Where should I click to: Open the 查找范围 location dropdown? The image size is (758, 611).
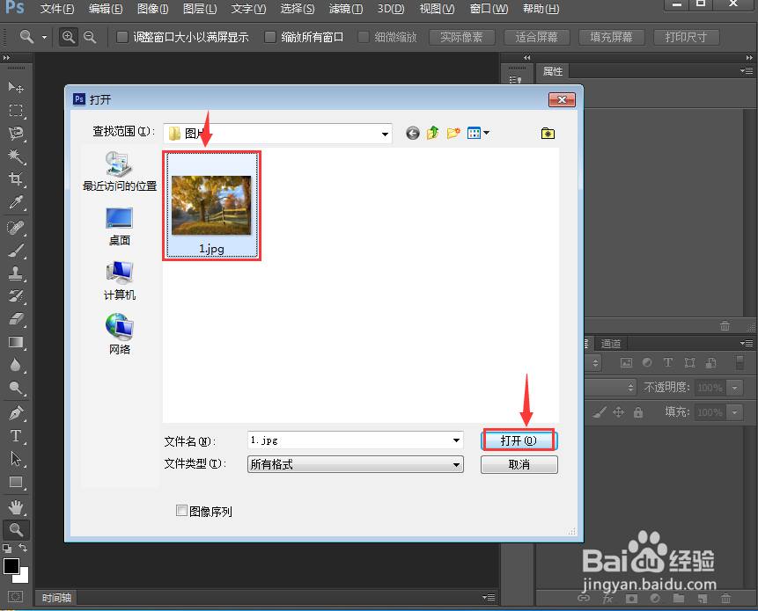point(385,133)
